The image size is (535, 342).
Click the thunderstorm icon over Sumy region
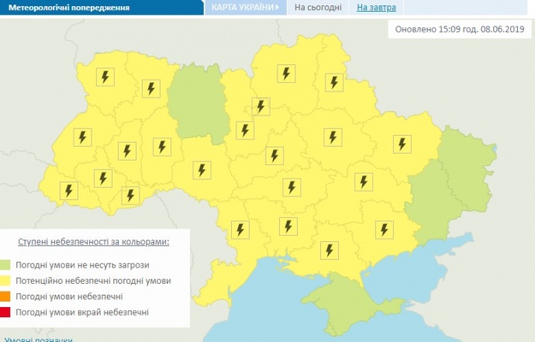pos(334,82)
